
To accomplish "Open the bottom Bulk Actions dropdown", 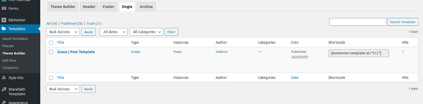I will coord(63,89).
